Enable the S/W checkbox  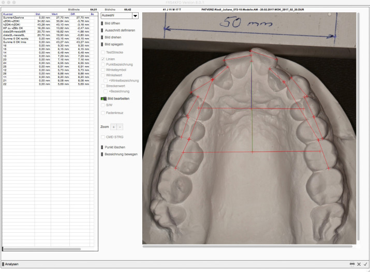[x=103, y=105]
